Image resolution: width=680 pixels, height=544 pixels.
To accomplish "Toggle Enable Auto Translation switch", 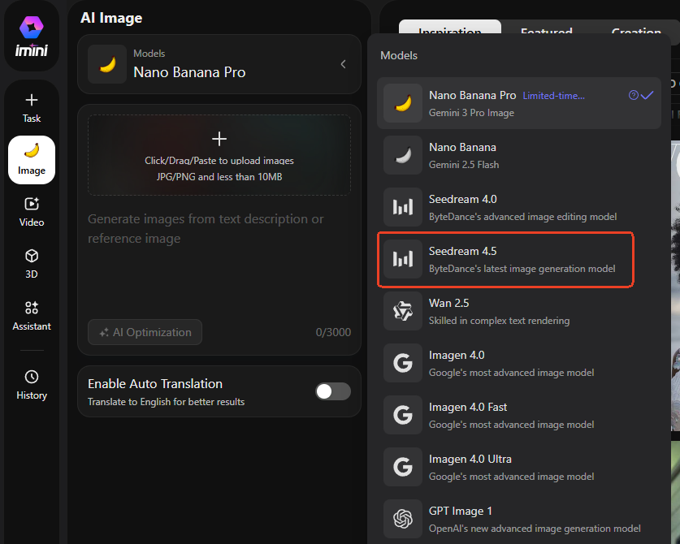I will click(x=333, y=391).
